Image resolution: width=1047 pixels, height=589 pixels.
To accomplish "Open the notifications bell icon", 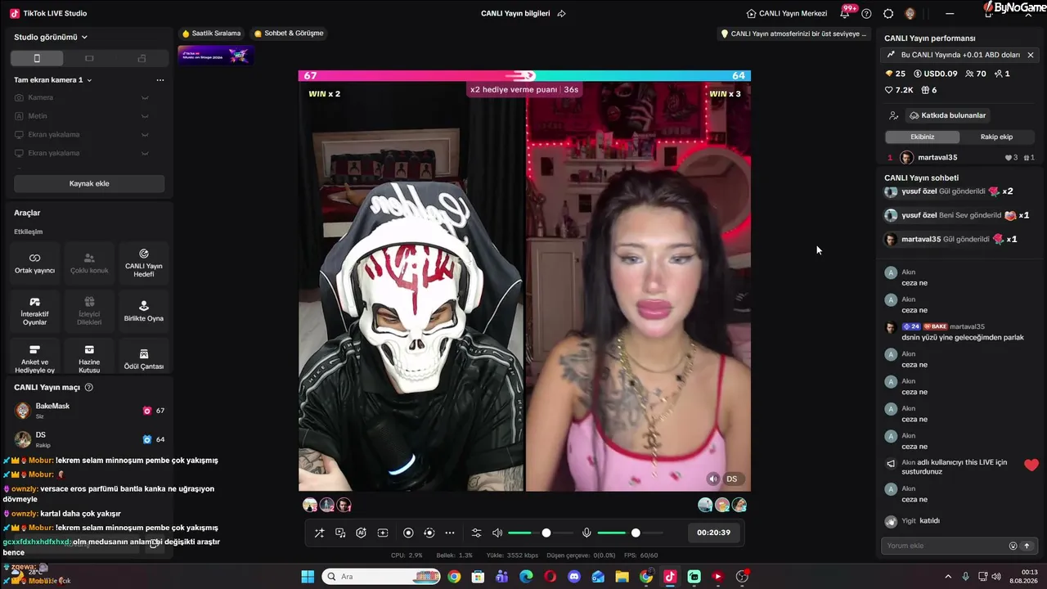I will coord(844,13).
